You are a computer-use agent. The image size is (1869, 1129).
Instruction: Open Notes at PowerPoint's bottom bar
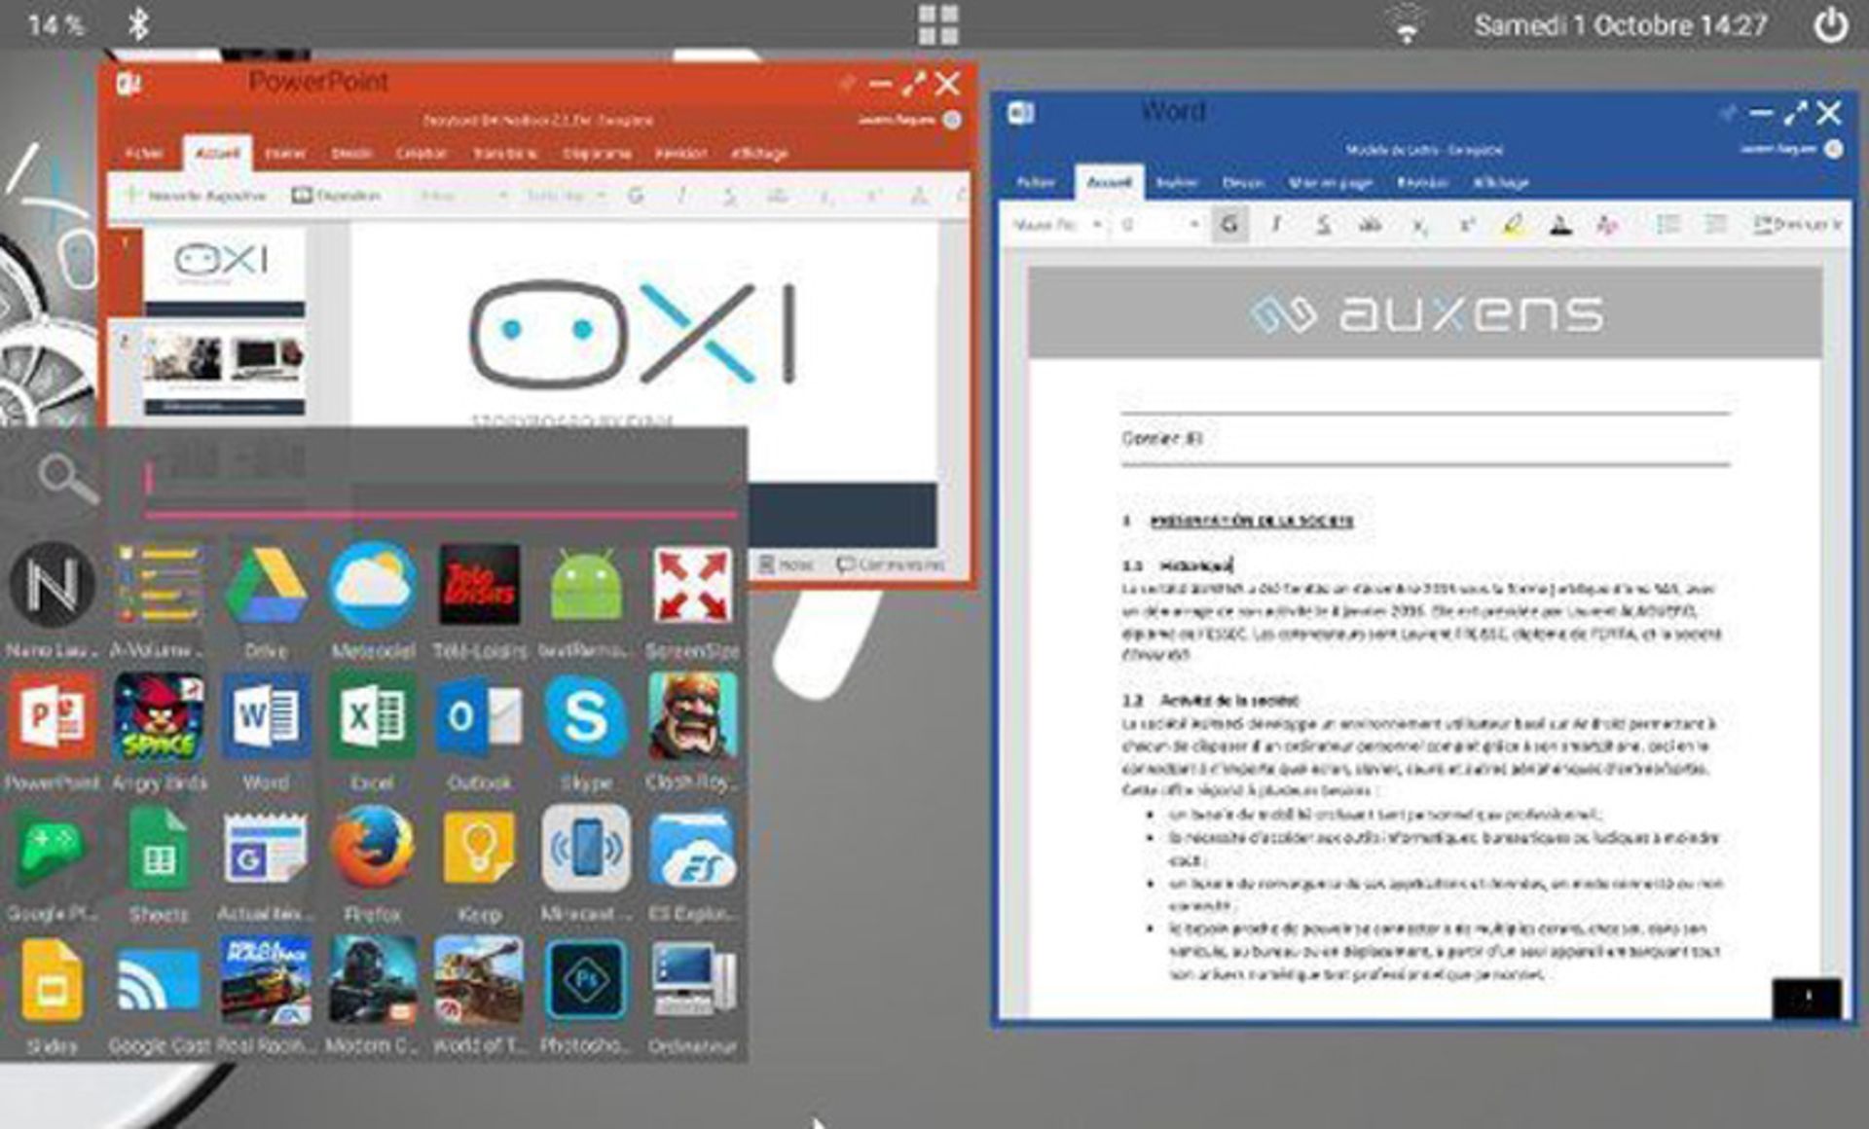(785, 564)
